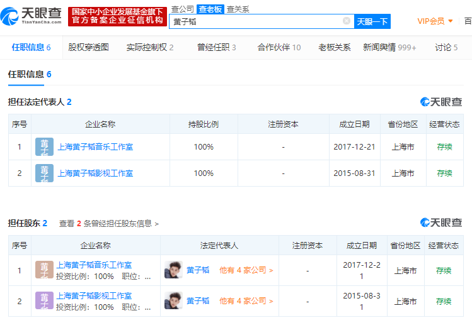
Task: Open the 上海黄子韬音乐工作室 link in the shareholder table
Action: click(x=95, y=265)
